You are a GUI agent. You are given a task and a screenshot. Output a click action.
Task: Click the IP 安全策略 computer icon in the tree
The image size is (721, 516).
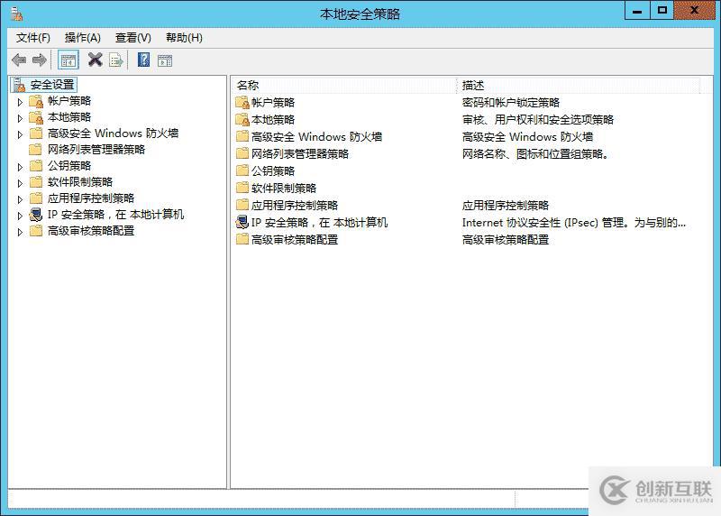[36, 215]
